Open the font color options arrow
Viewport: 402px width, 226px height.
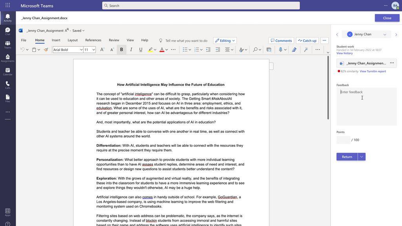[x=166, y=50]
